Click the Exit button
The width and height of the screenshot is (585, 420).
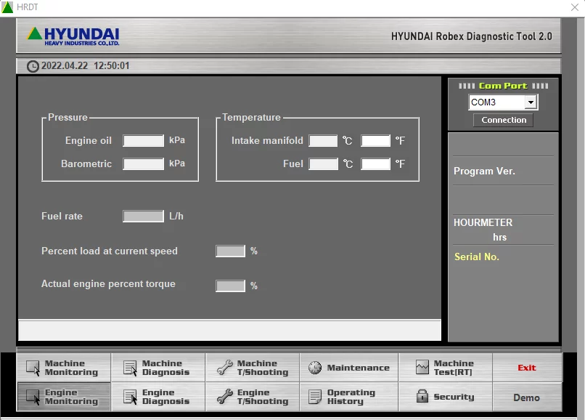click(528, 368)
